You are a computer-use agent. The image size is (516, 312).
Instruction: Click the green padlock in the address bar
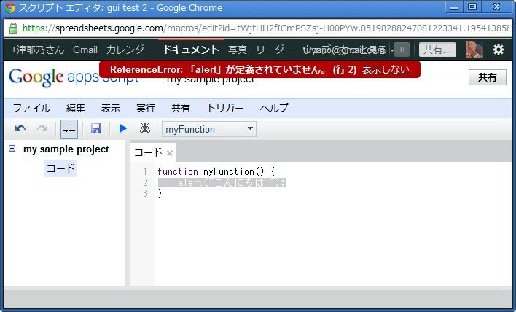pyautogui.click(x=13, y=28)
